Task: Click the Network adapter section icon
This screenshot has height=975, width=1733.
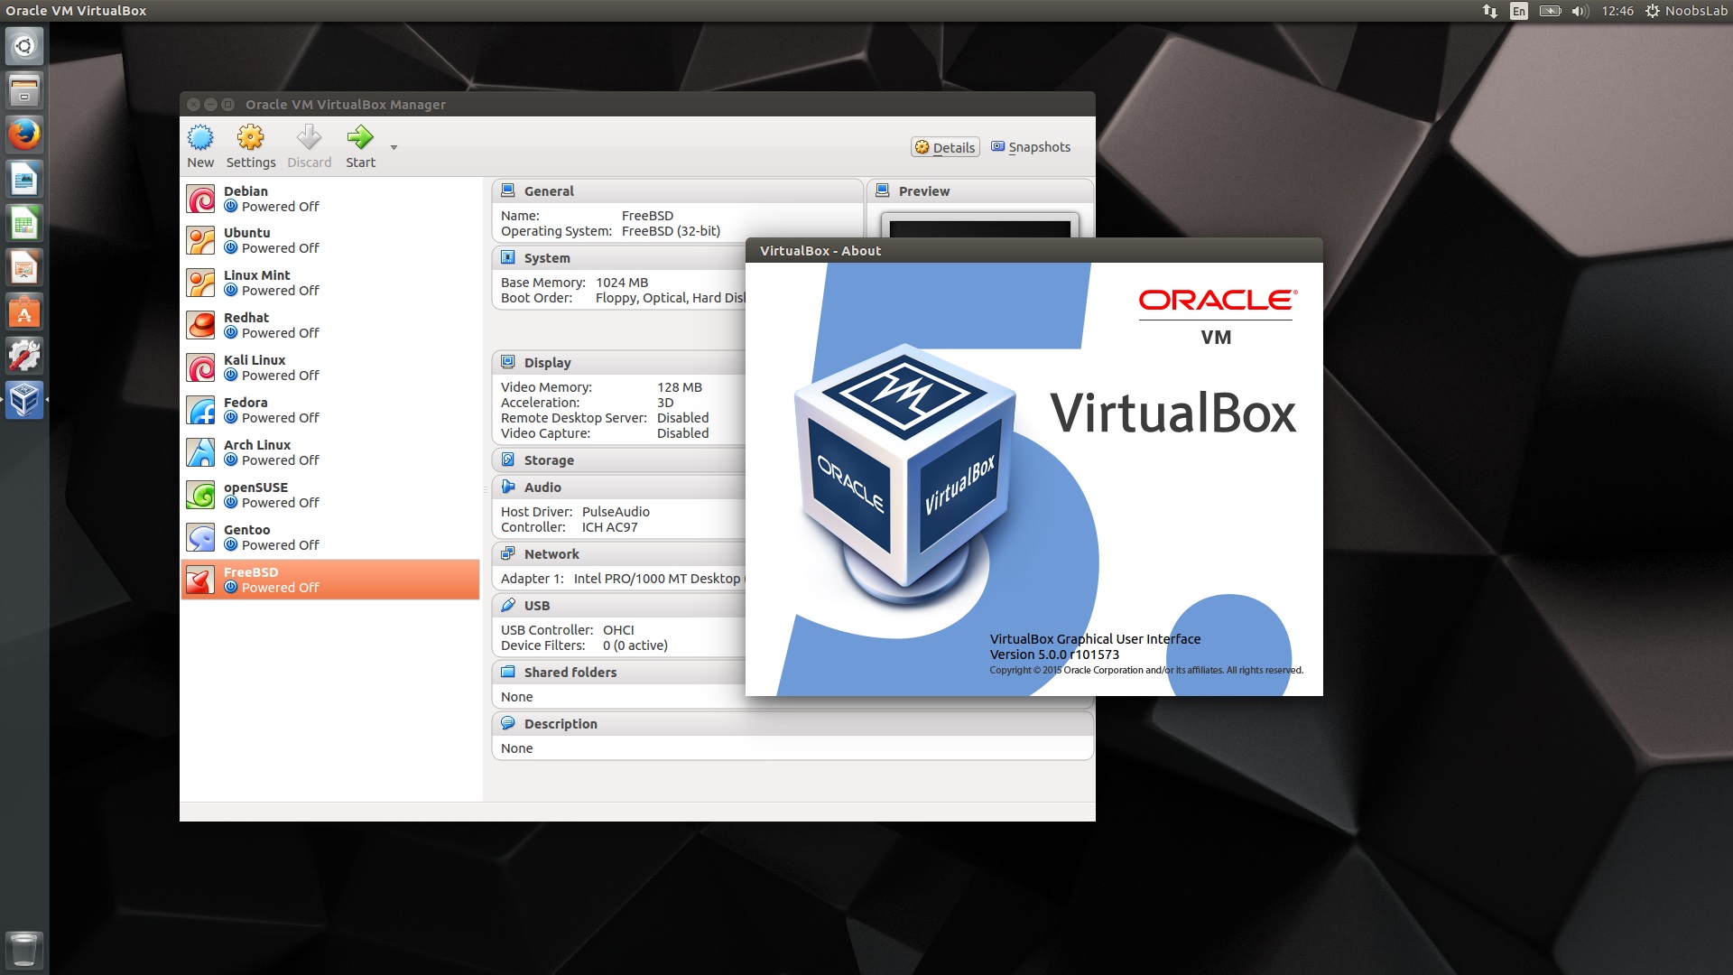Action: pos(508,553)
